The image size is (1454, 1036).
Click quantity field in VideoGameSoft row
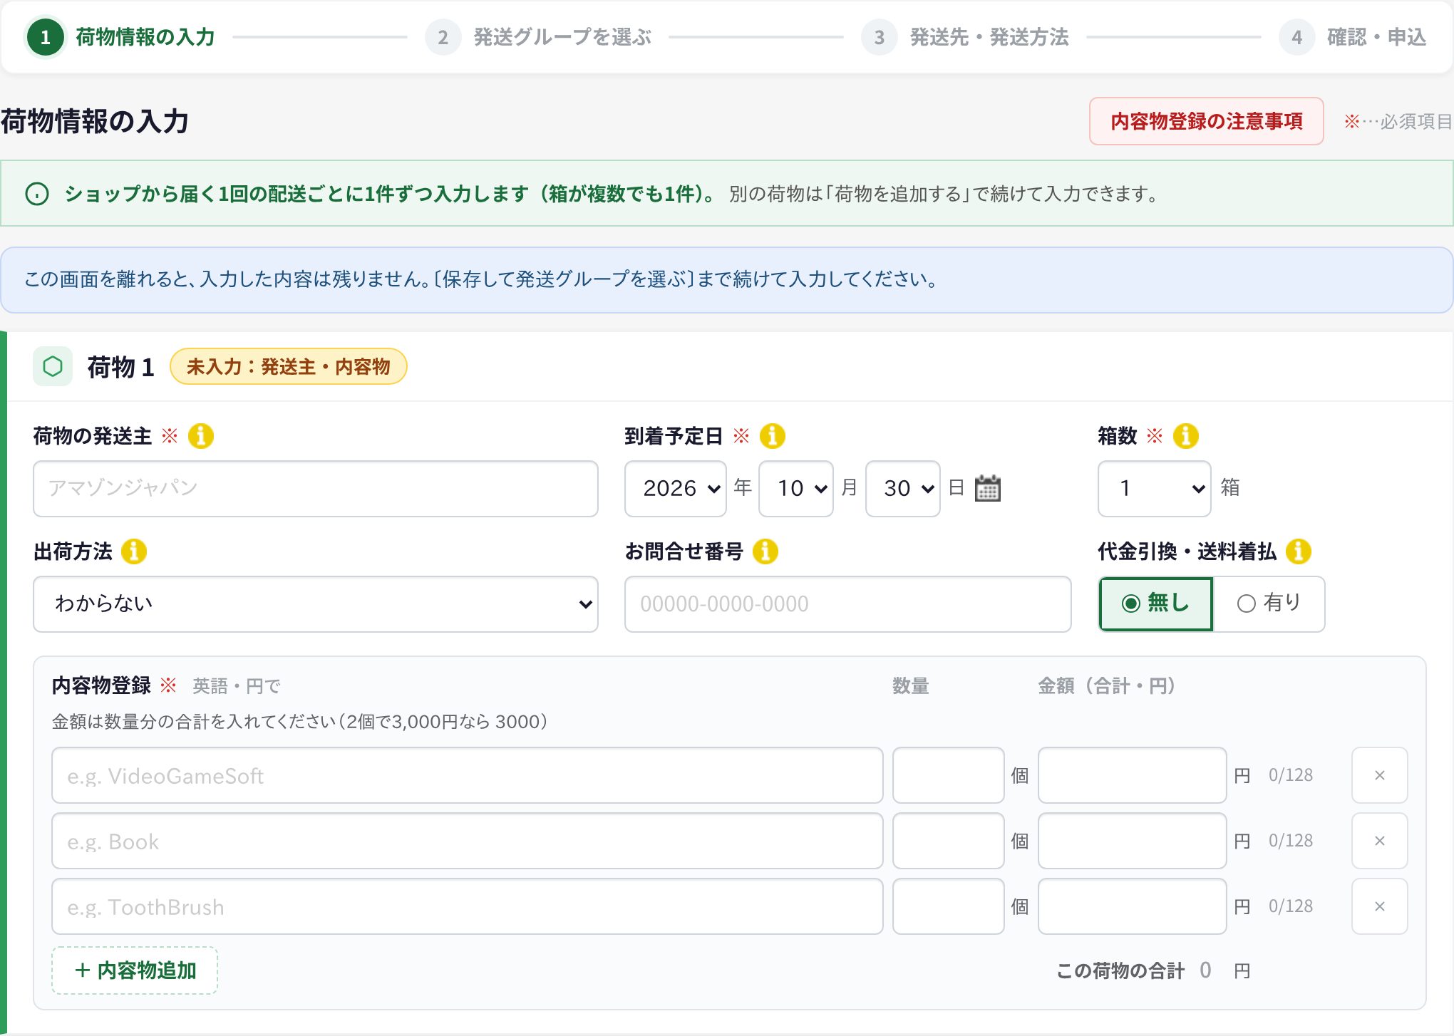coord(948,775)
